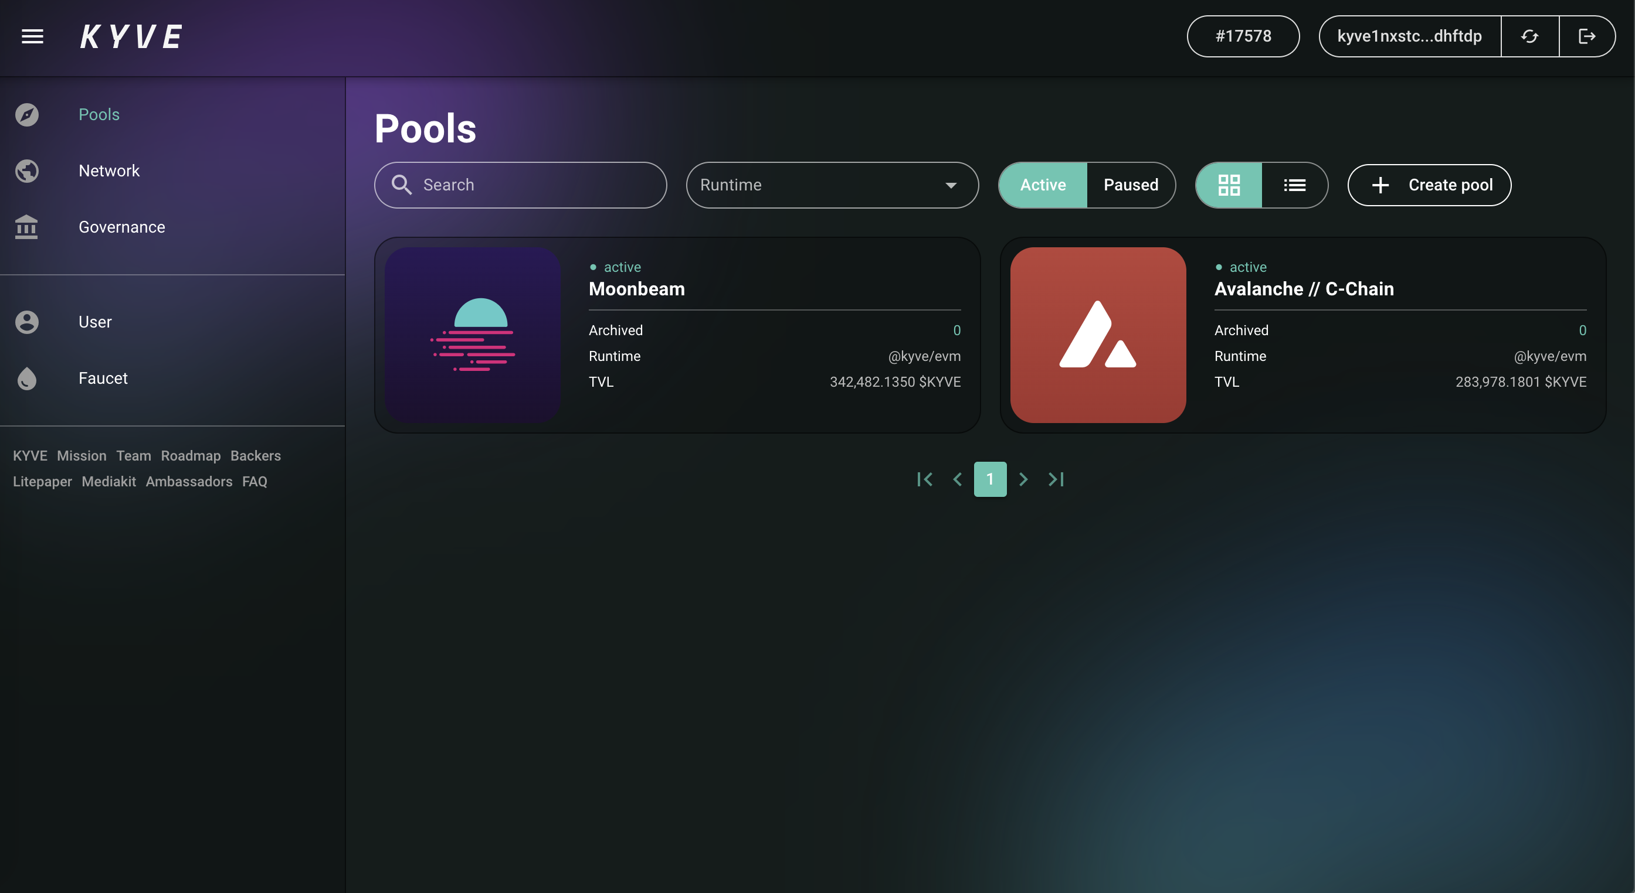Jump to last page arrow

point(1056,479)
